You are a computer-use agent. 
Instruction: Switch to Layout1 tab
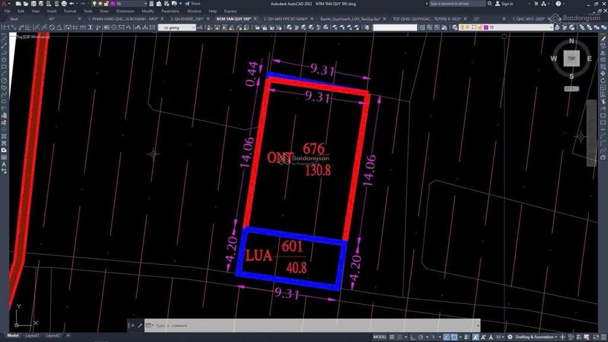[x=32, y=335]
